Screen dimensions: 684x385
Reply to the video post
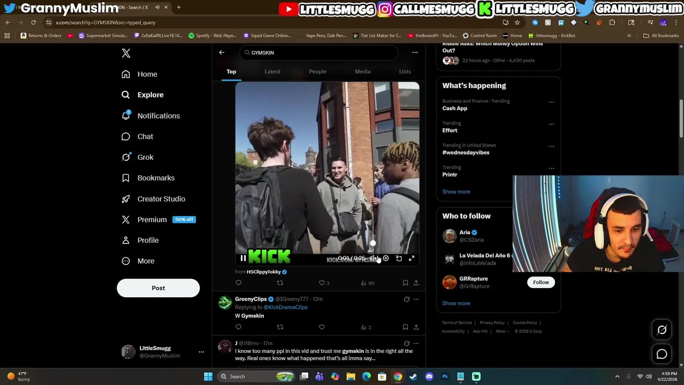click(x=238, y=283)
